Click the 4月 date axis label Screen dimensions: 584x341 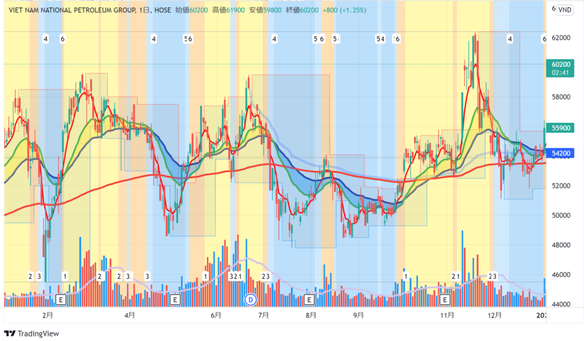coord(129,315)
